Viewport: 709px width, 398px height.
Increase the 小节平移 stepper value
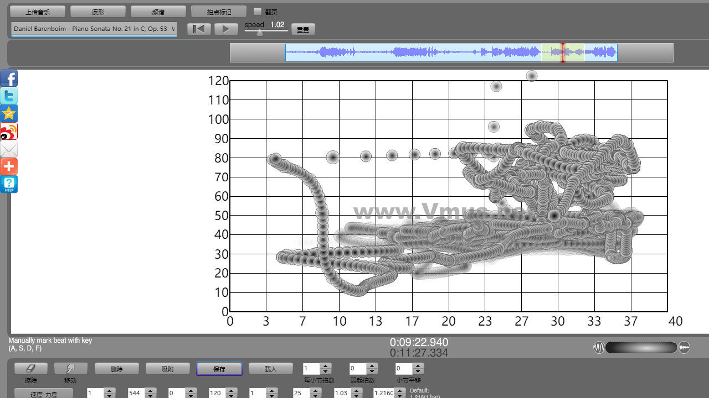(418, 366)
